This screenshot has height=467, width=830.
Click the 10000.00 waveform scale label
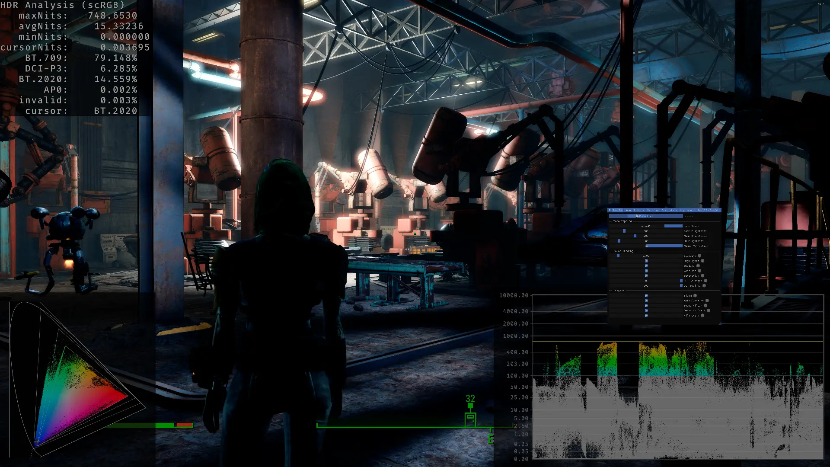(514, 295)
